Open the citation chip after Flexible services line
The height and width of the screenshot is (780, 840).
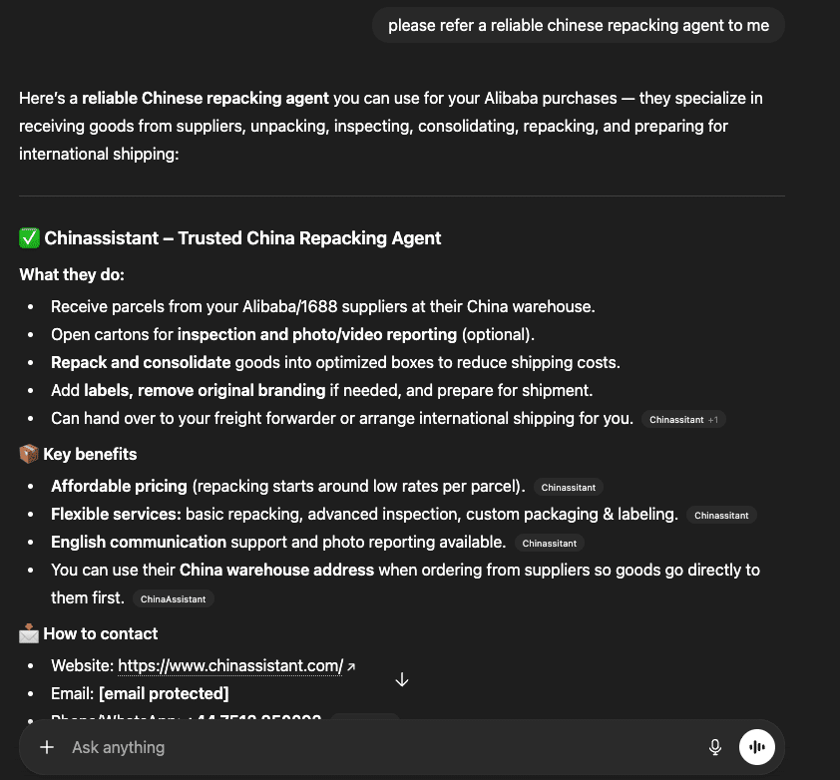tap(721, 516)
